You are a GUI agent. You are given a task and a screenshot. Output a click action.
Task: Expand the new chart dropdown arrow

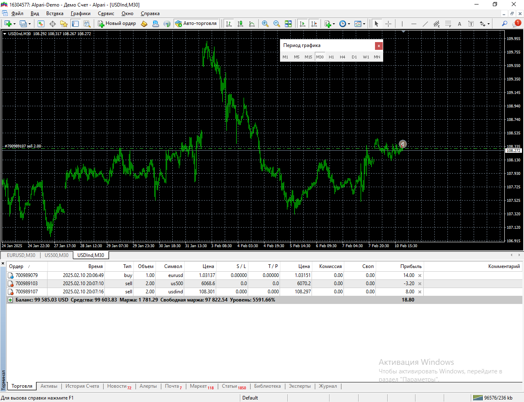pos(14,24)
